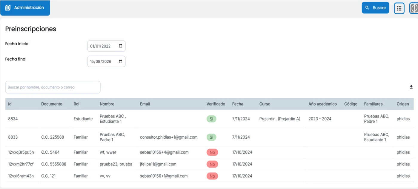Viewport: 418px width, 189px height.
Task: Click document C.C. 5555888
Action: click(x=54, y=164)
